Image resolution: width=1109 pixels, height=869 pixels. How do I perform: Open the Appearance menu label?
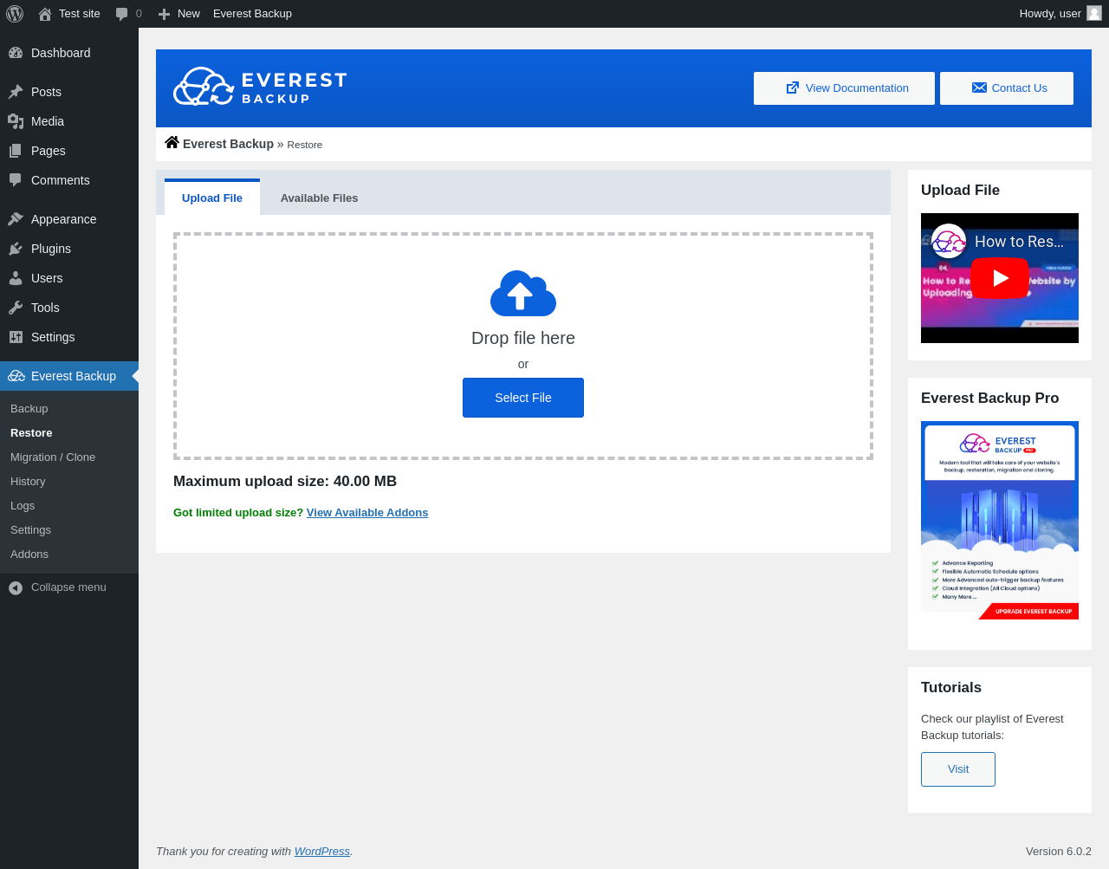point(63,219)
